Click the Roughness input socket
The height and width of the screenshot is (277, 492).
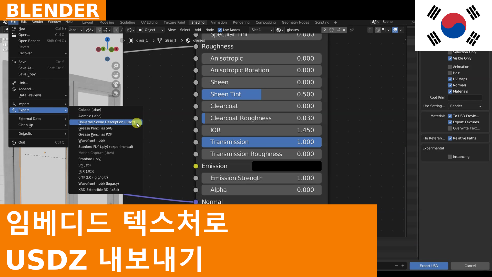click(x=196, y=46)
